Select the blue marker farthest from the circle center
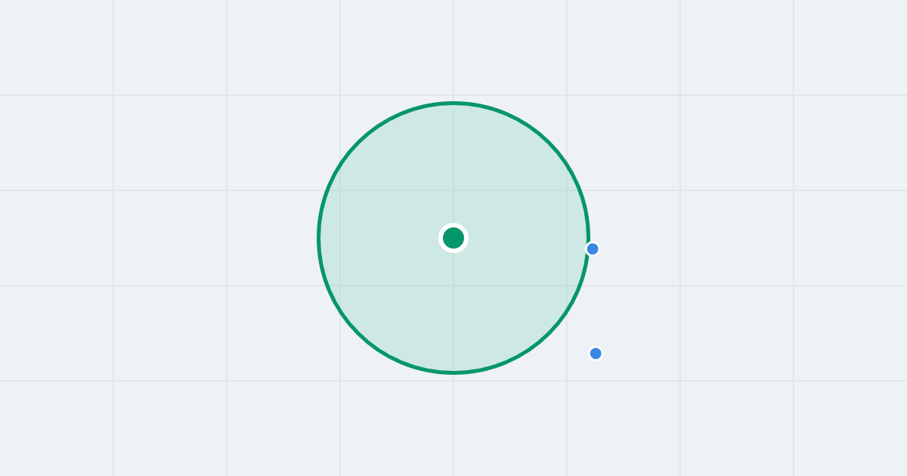 coord(596,354)
